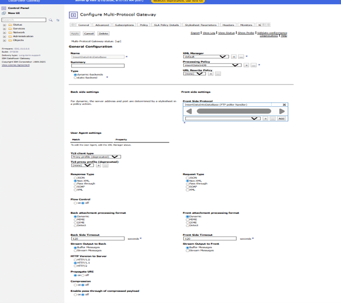Click the Control Panel icon

[4, 9]
